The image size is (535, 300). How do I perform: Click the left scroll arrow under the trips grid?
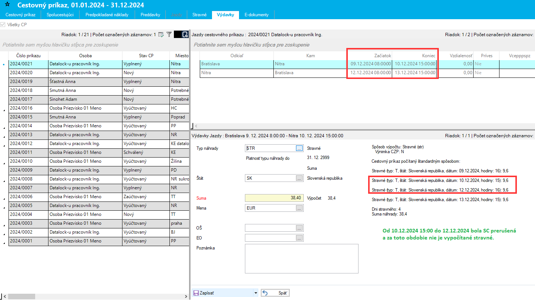point(196,126)
